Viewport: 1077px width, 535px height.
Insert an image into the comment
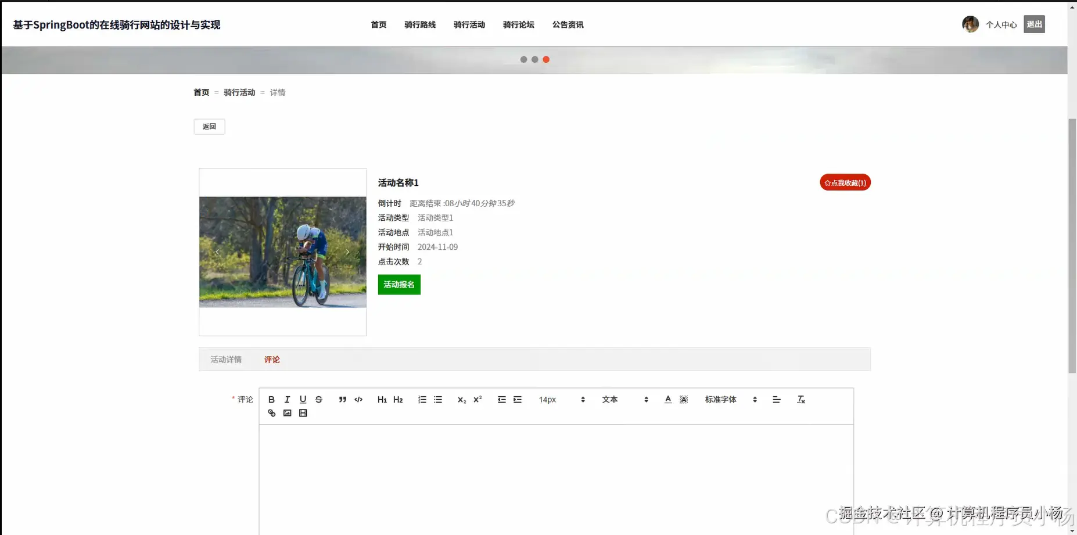(287, 413)
